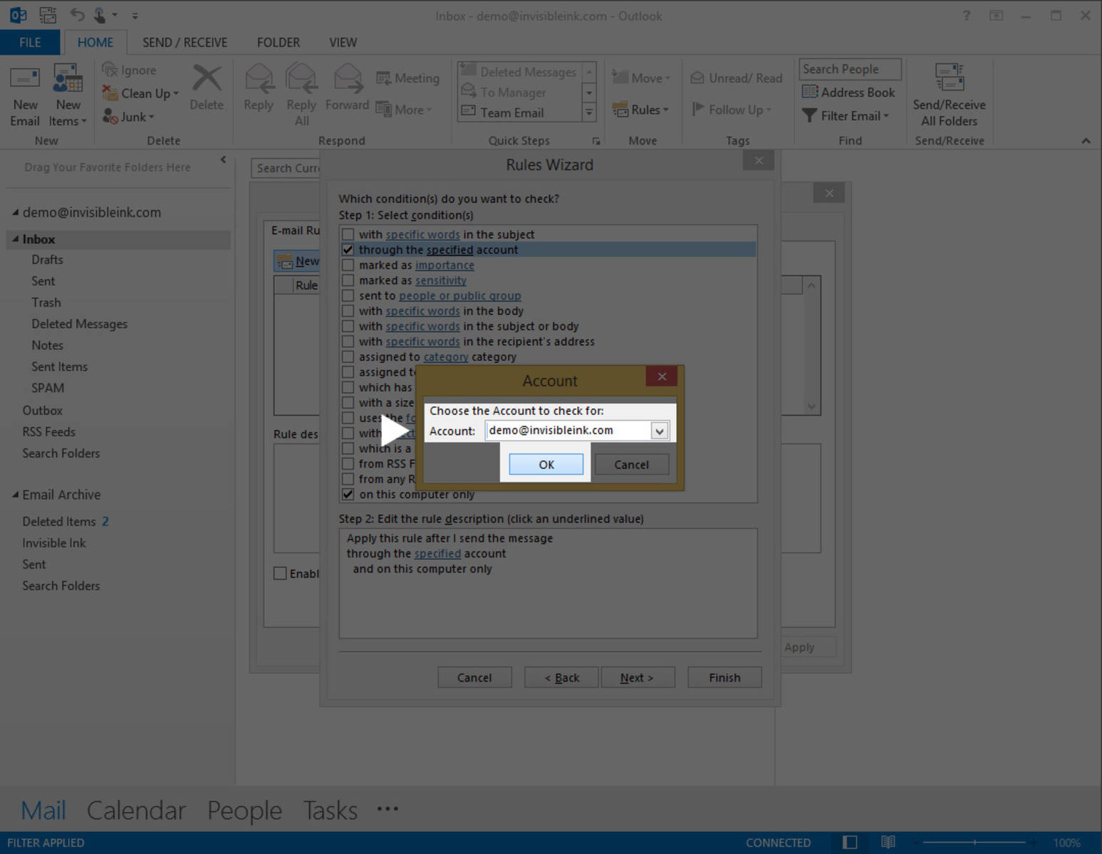The height and width of the screenshot is (854, 1102).
Task: Click the New Email icon
Action: tap(25, 78)
